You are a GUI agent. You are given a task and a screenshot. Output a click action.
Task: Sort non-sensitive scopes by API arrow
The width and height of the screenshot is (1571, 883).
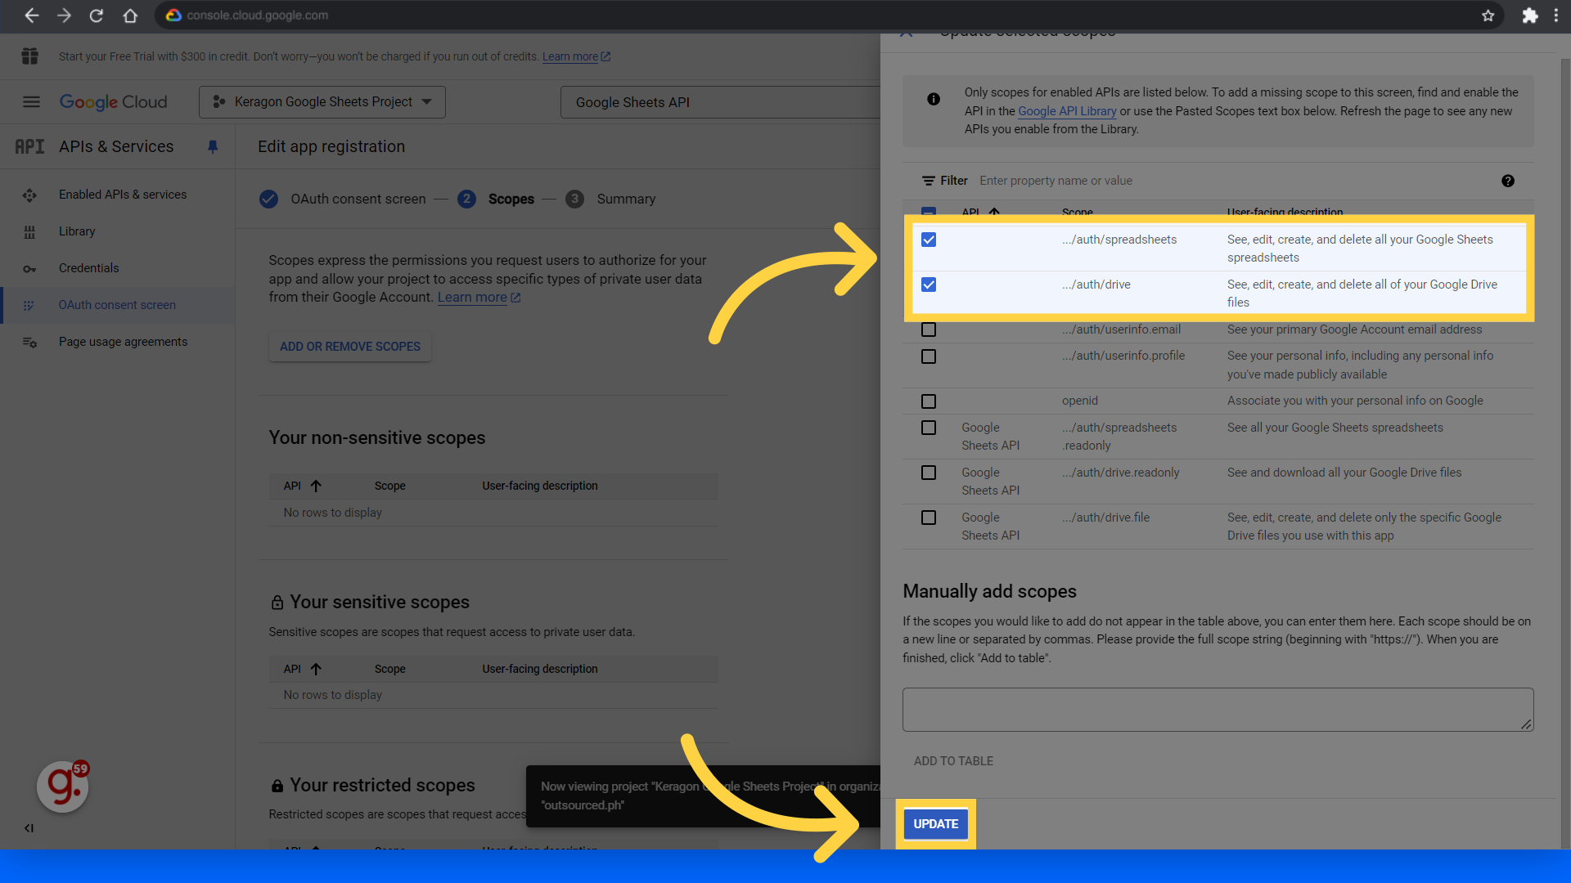[316, 486]
